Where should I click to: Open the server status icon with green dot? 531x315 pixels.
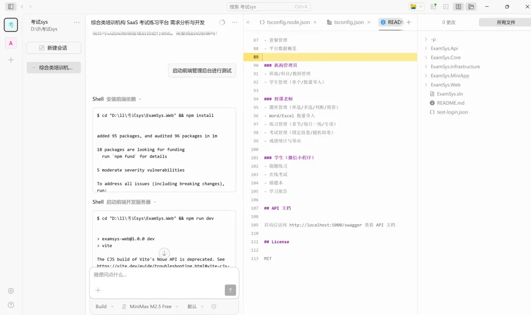(434, 6)
